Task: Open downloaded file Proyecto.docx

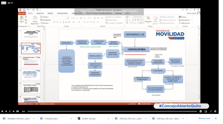Action: pyautogui.click(x=51, y=118)
